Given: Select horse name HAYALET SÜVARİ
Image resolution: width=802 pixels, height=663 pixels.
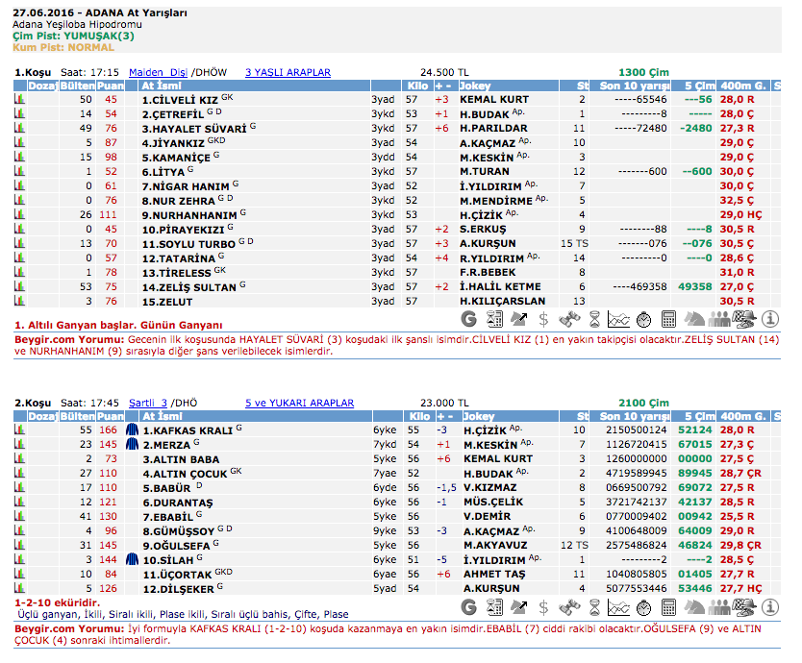Looking at the screenshot, I should (194, 128).
